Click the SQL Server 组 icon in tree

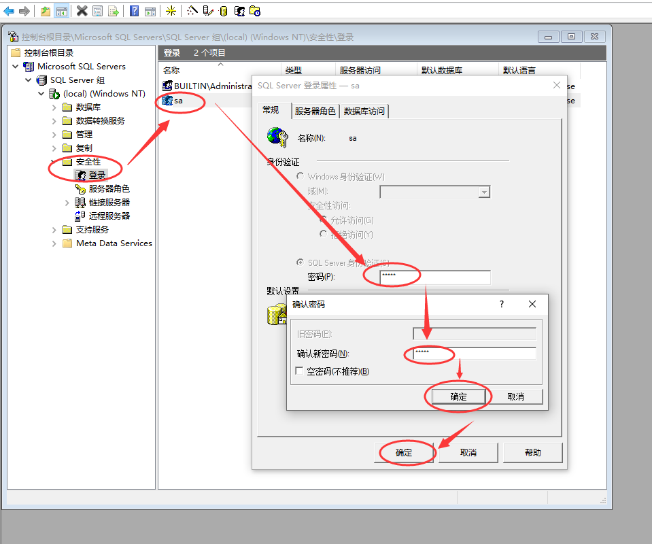pyautogui.click(x=41, y=80)
